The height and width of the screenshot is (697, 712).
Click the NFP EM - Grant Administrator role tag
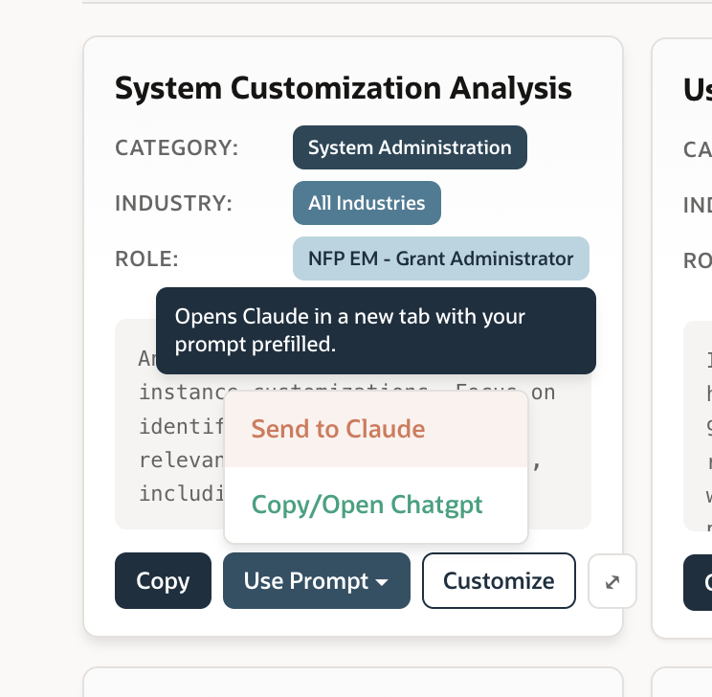tap(440, 259)
